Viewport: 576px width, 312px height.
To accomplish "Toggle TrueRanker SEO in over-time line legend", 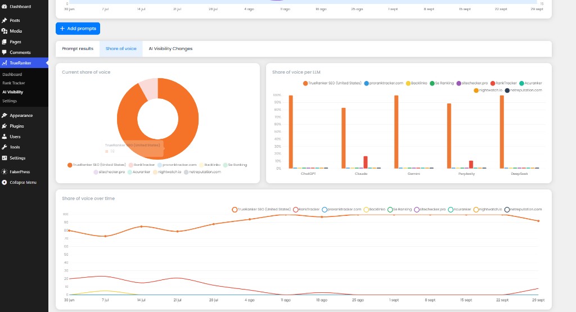I will [261, 210].
